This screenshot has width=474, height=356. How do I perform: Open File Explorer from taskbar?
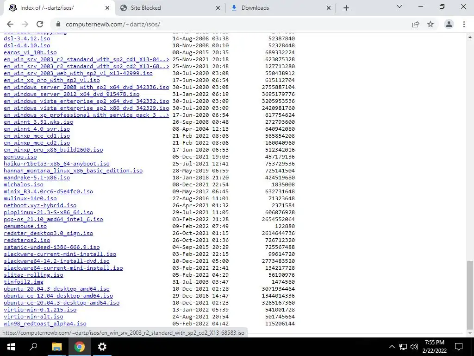[x=56, y=347]
